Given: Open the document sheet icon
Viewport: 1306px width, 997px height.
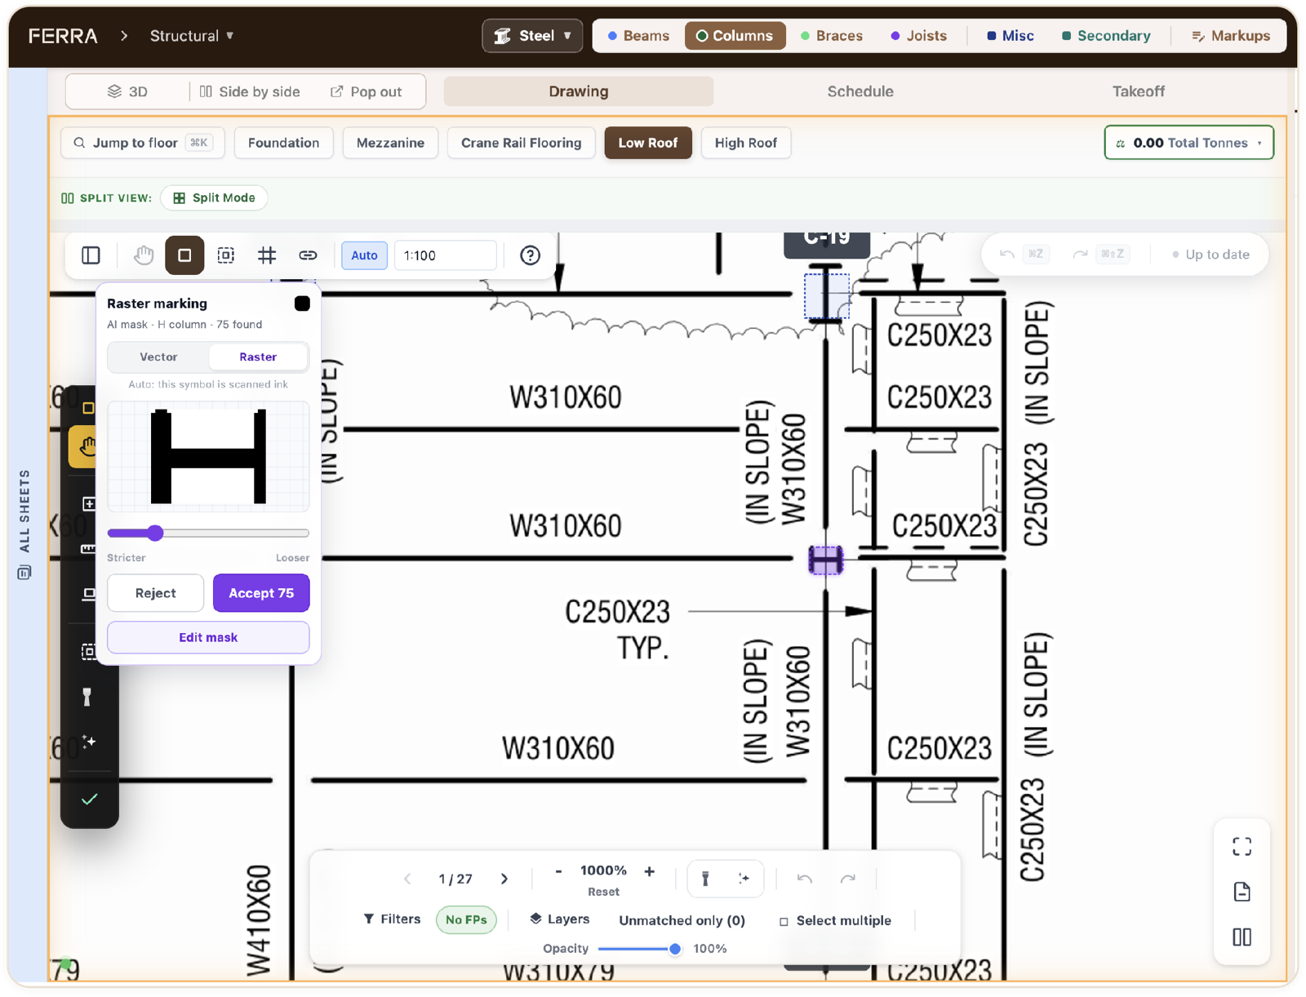Looking at the screenshot, I should (1242, 892).
